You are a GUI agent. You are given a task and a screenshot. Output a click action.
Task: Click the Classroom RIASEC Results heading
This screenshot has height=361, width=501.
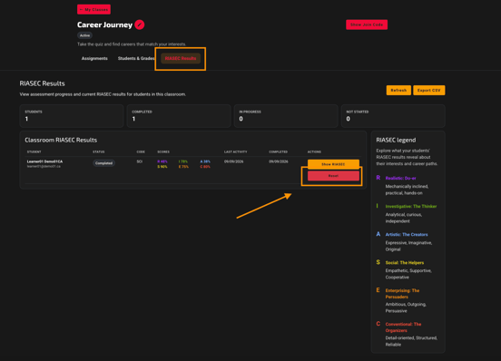(61, 140)
